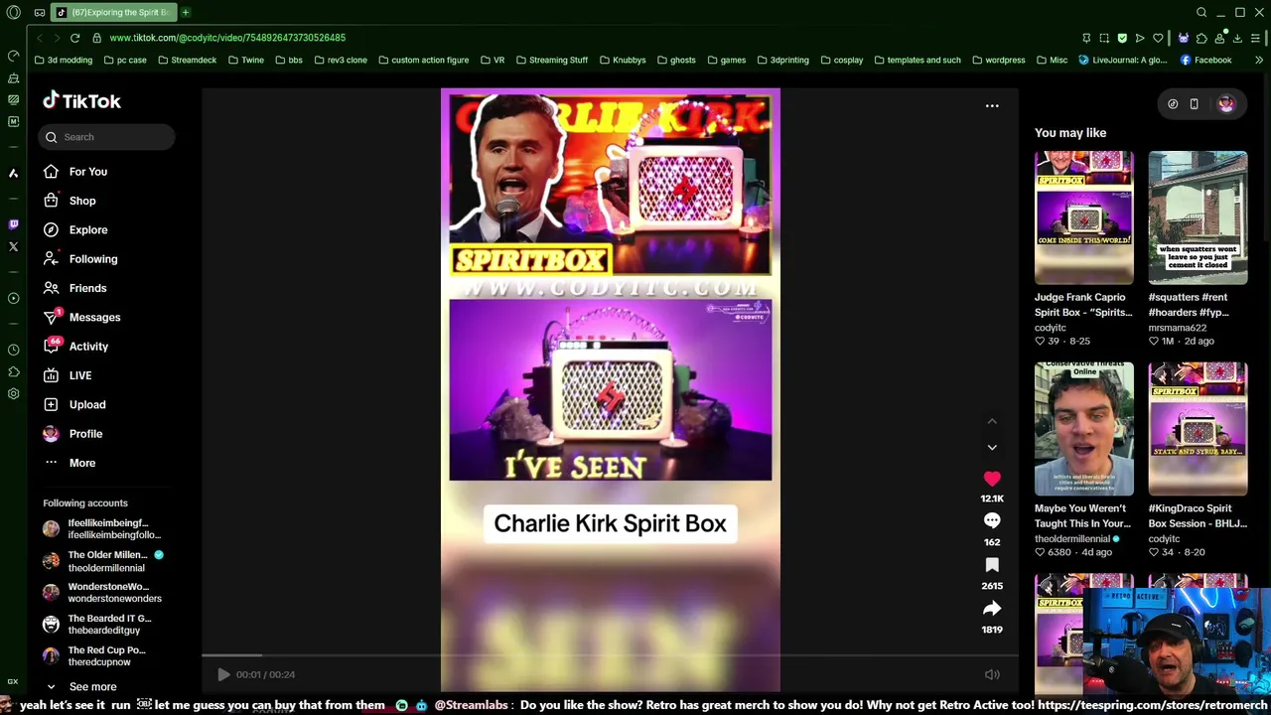Switch to the Exploring the Spirit Box tab
This screenshot has width=1271, height=715.
112,12
